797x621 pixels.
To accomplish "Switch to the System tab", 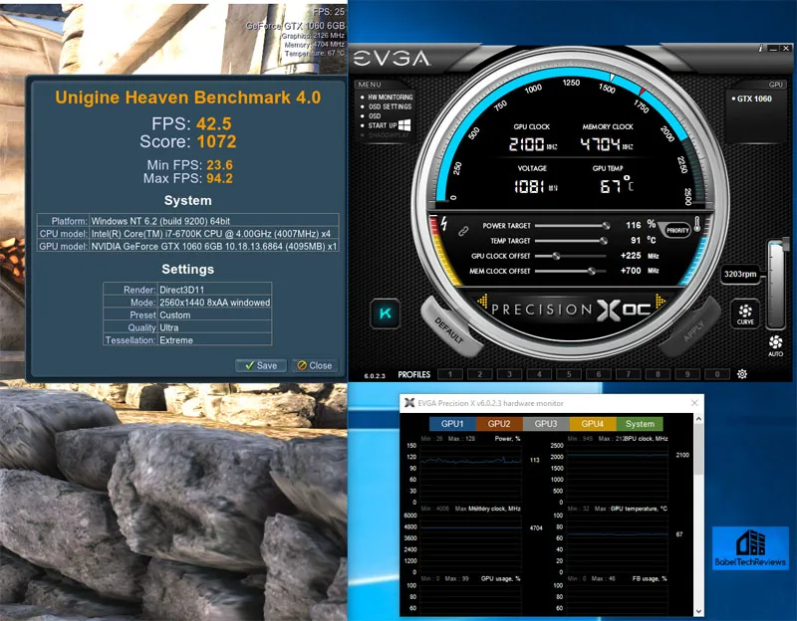I will pyautogui.click(x=641, y=423).
